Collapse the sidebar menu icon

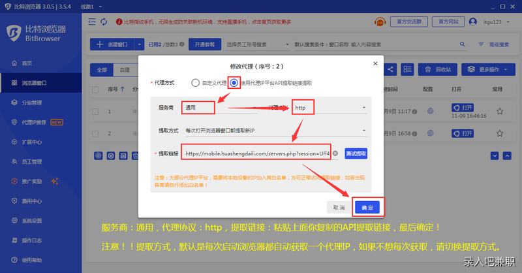pos(92,22)
